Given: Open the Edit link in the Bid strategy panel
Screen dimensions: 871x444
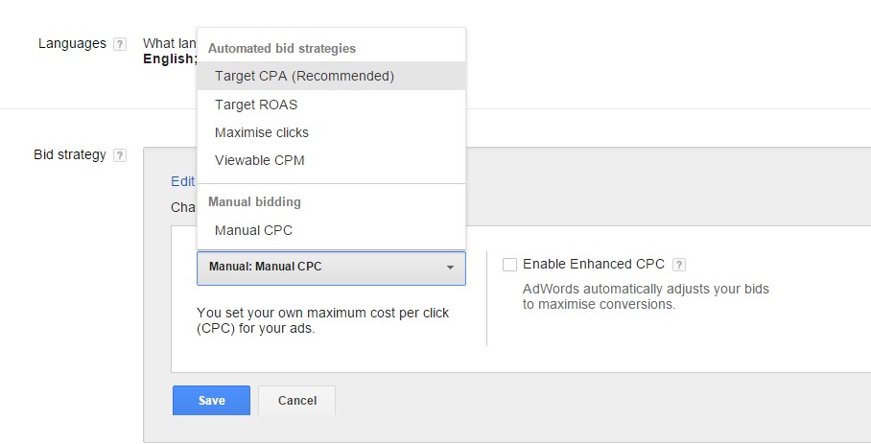Looking at the screenshot, I should click(x=183, y=181).
